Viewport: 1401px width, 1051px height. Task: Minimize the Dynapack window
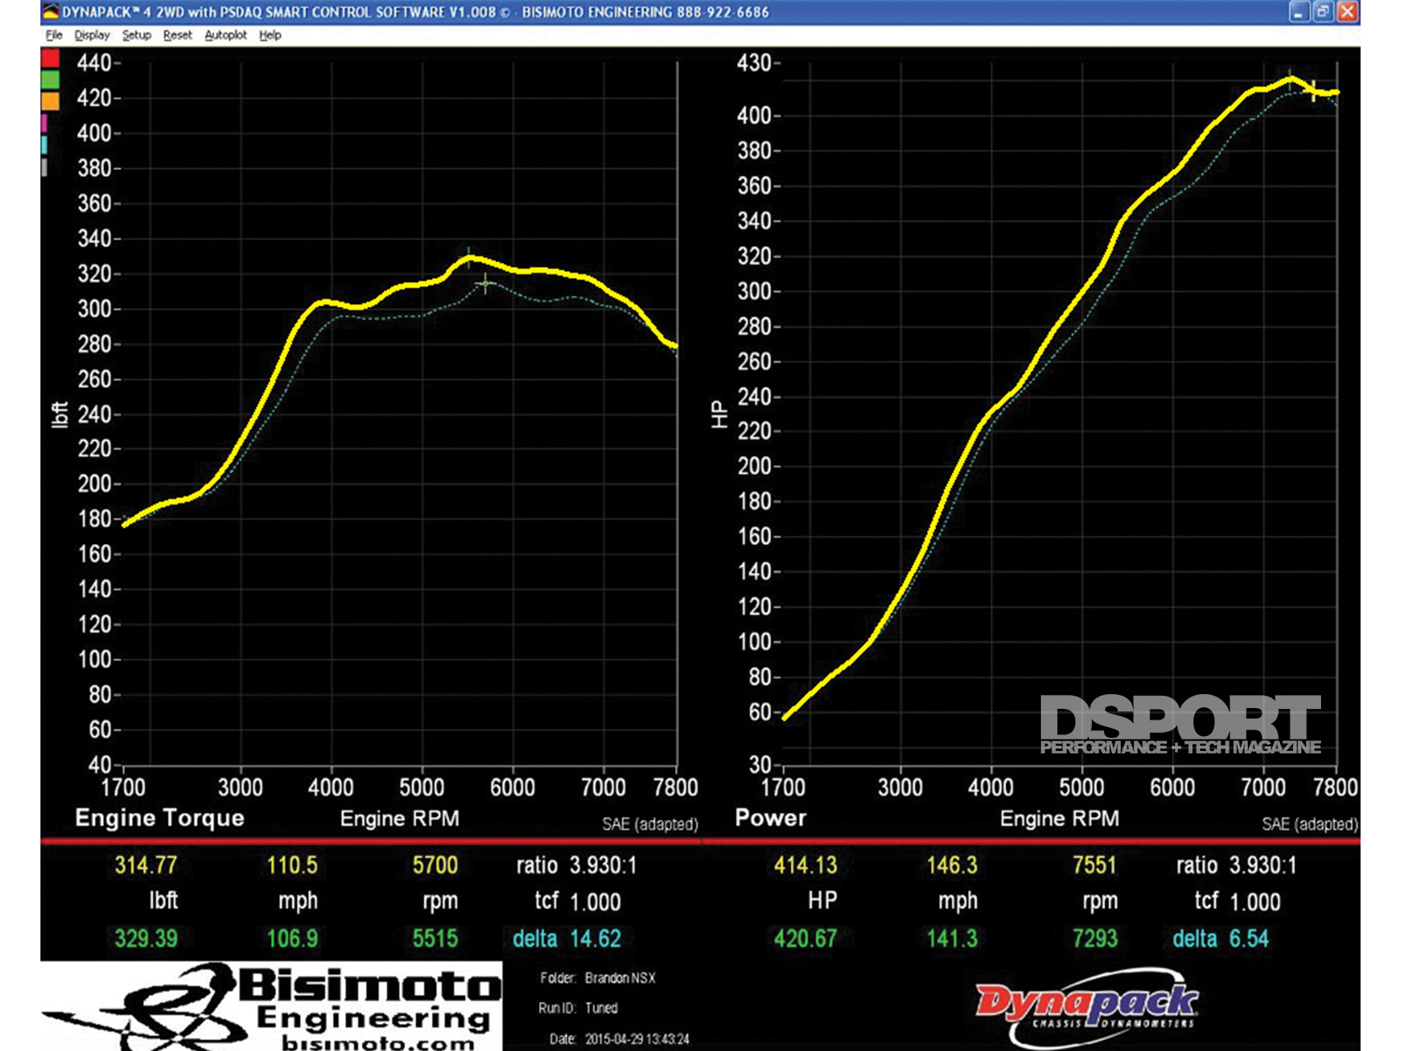click(1299, 12)
